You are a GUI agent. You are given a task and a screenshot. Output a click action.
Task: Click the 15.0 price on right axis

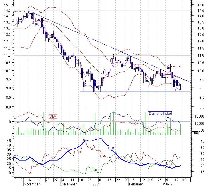[201, 5]
